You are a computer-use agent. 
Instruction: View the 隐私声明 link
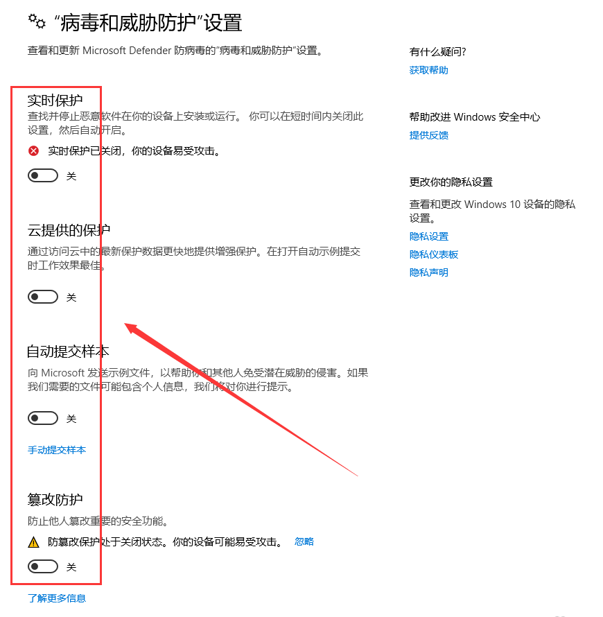[x=429, y=272]
